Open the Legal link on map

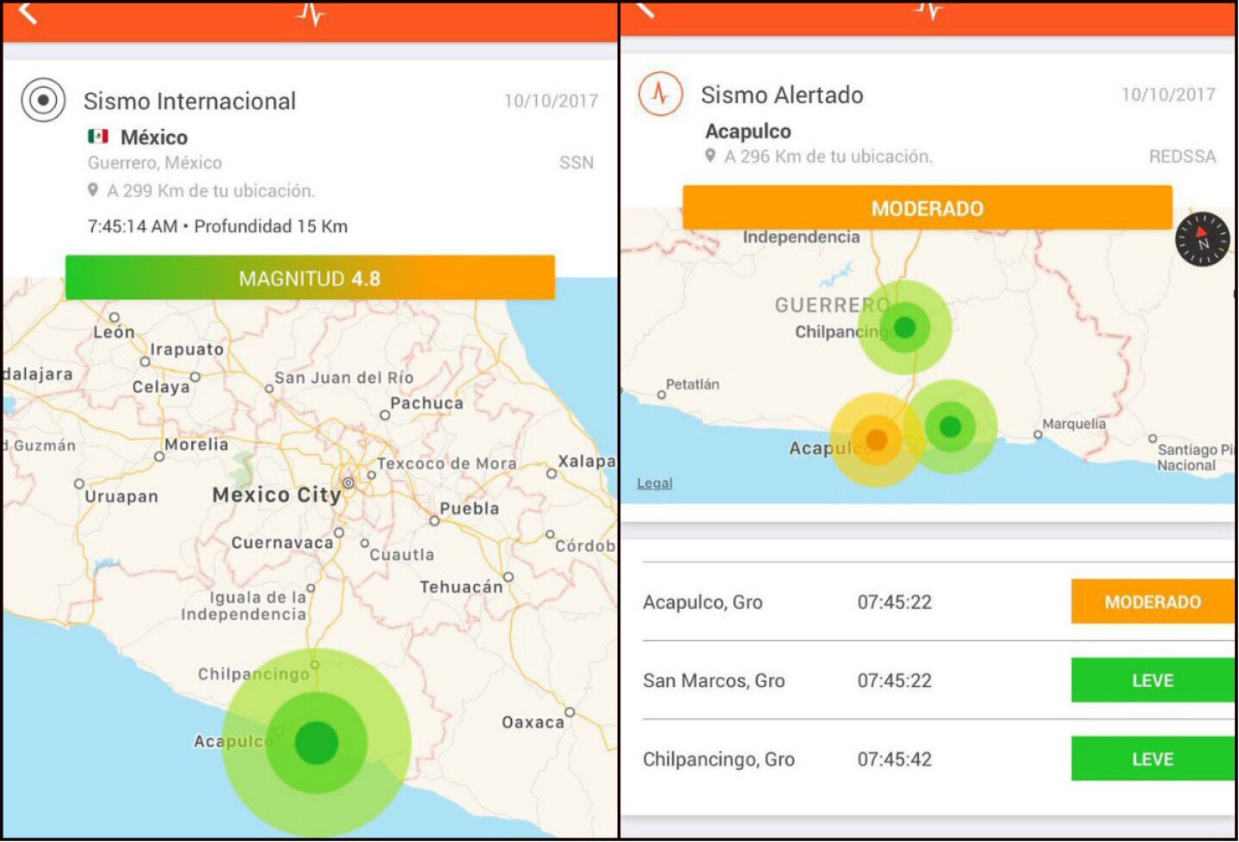[654, 483]
